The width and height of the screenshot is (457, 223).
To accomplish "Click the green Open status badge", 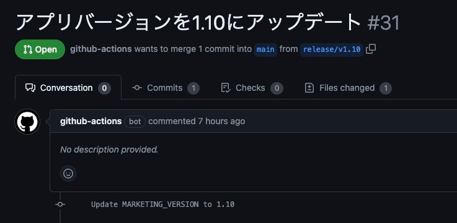I will (40, 49).
